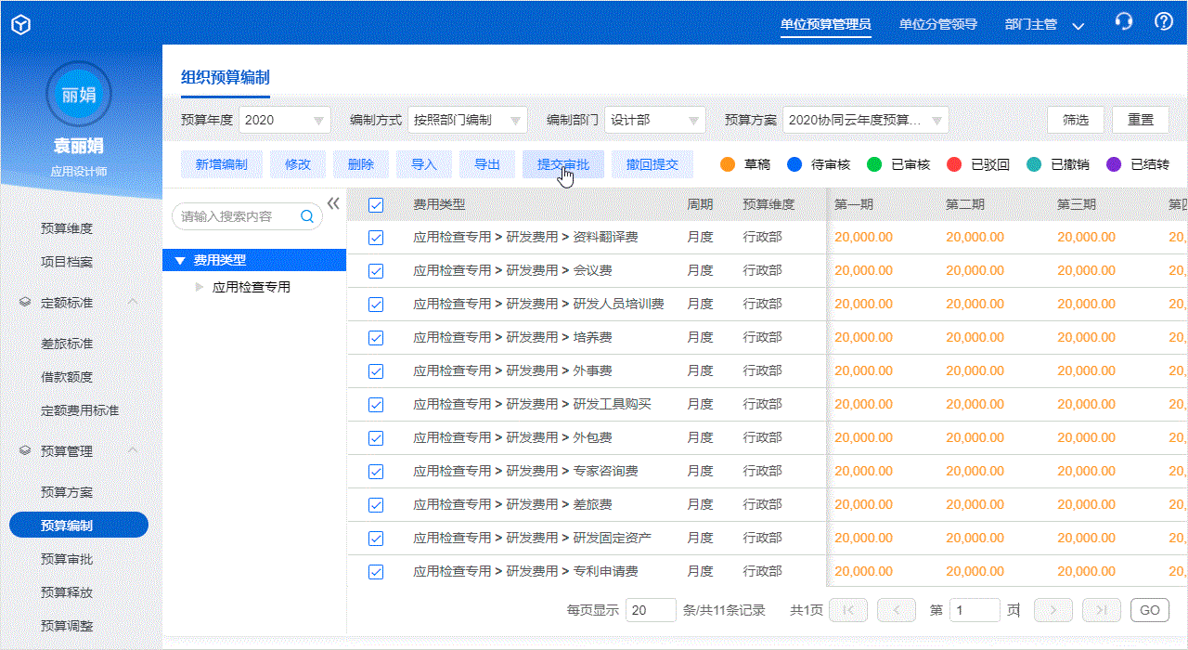Click the page number input field
The image size is (1188, 650).
tap(975, 610)
